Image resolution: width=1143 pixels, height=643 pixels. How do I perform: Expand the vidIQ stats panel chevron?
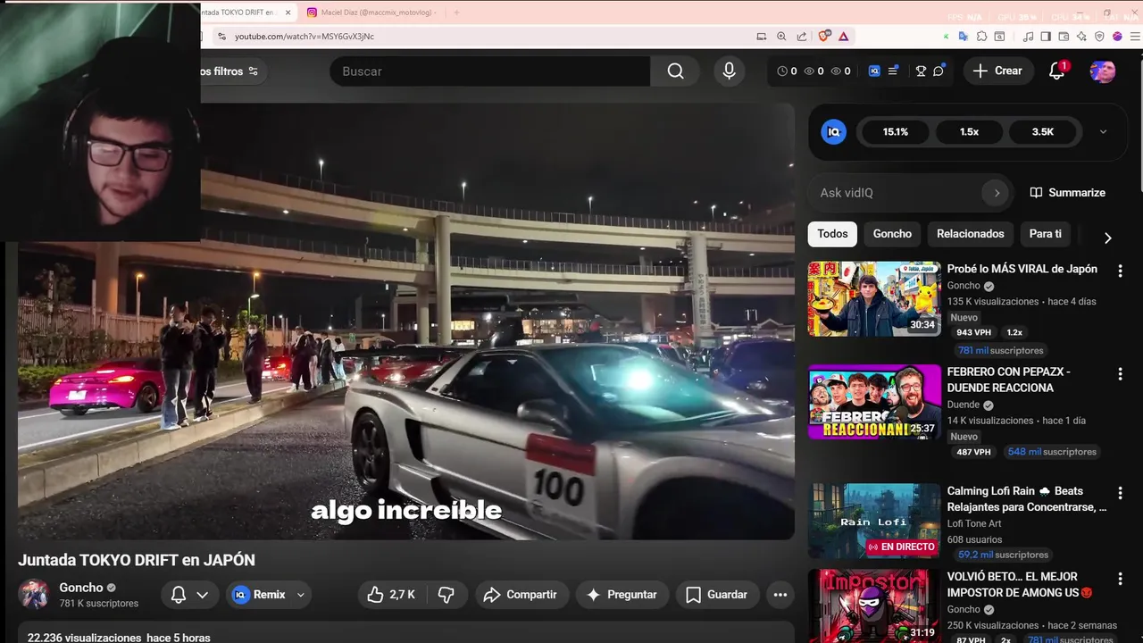[1103, 131]
